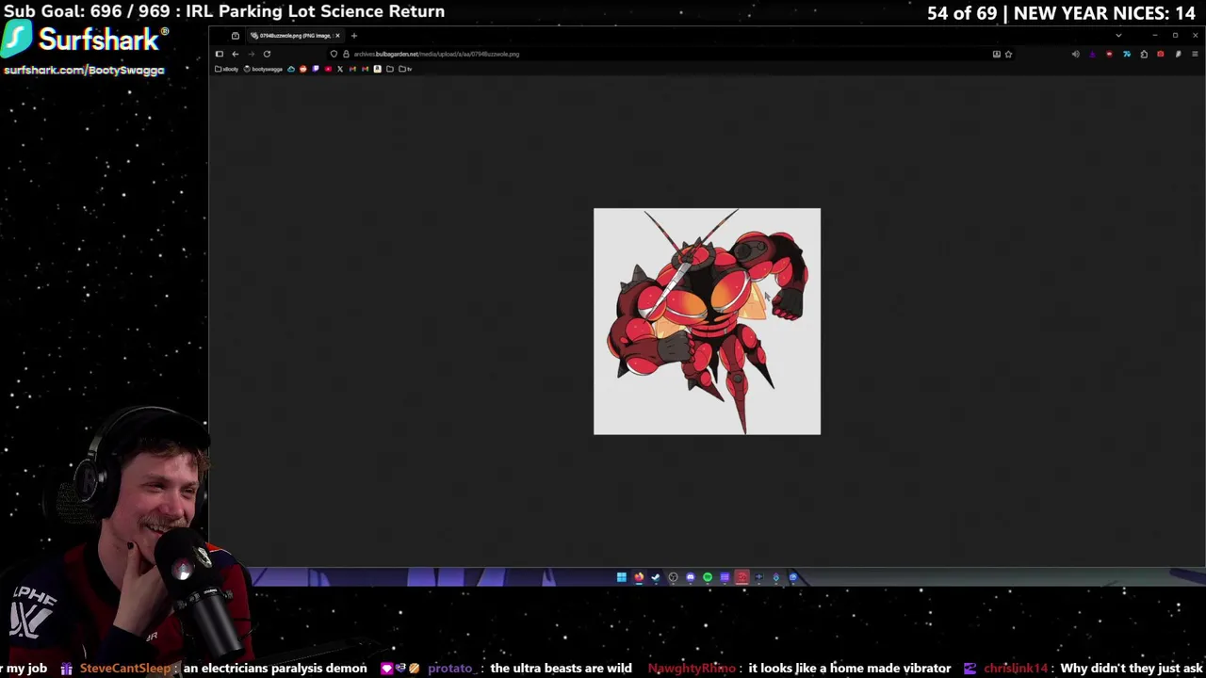Open Discord from the taskbar
The width and height of the screenshot is (1206, 678).
coord(691,577)
